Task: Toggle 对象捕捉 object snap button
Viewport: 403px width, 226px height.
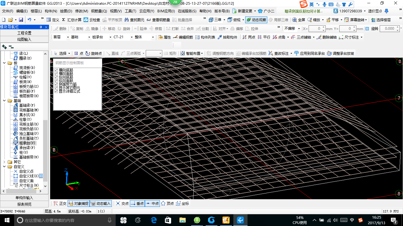Action: 78,203
